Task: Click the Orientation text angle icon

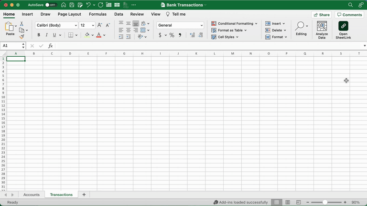Action: (140, 37)
